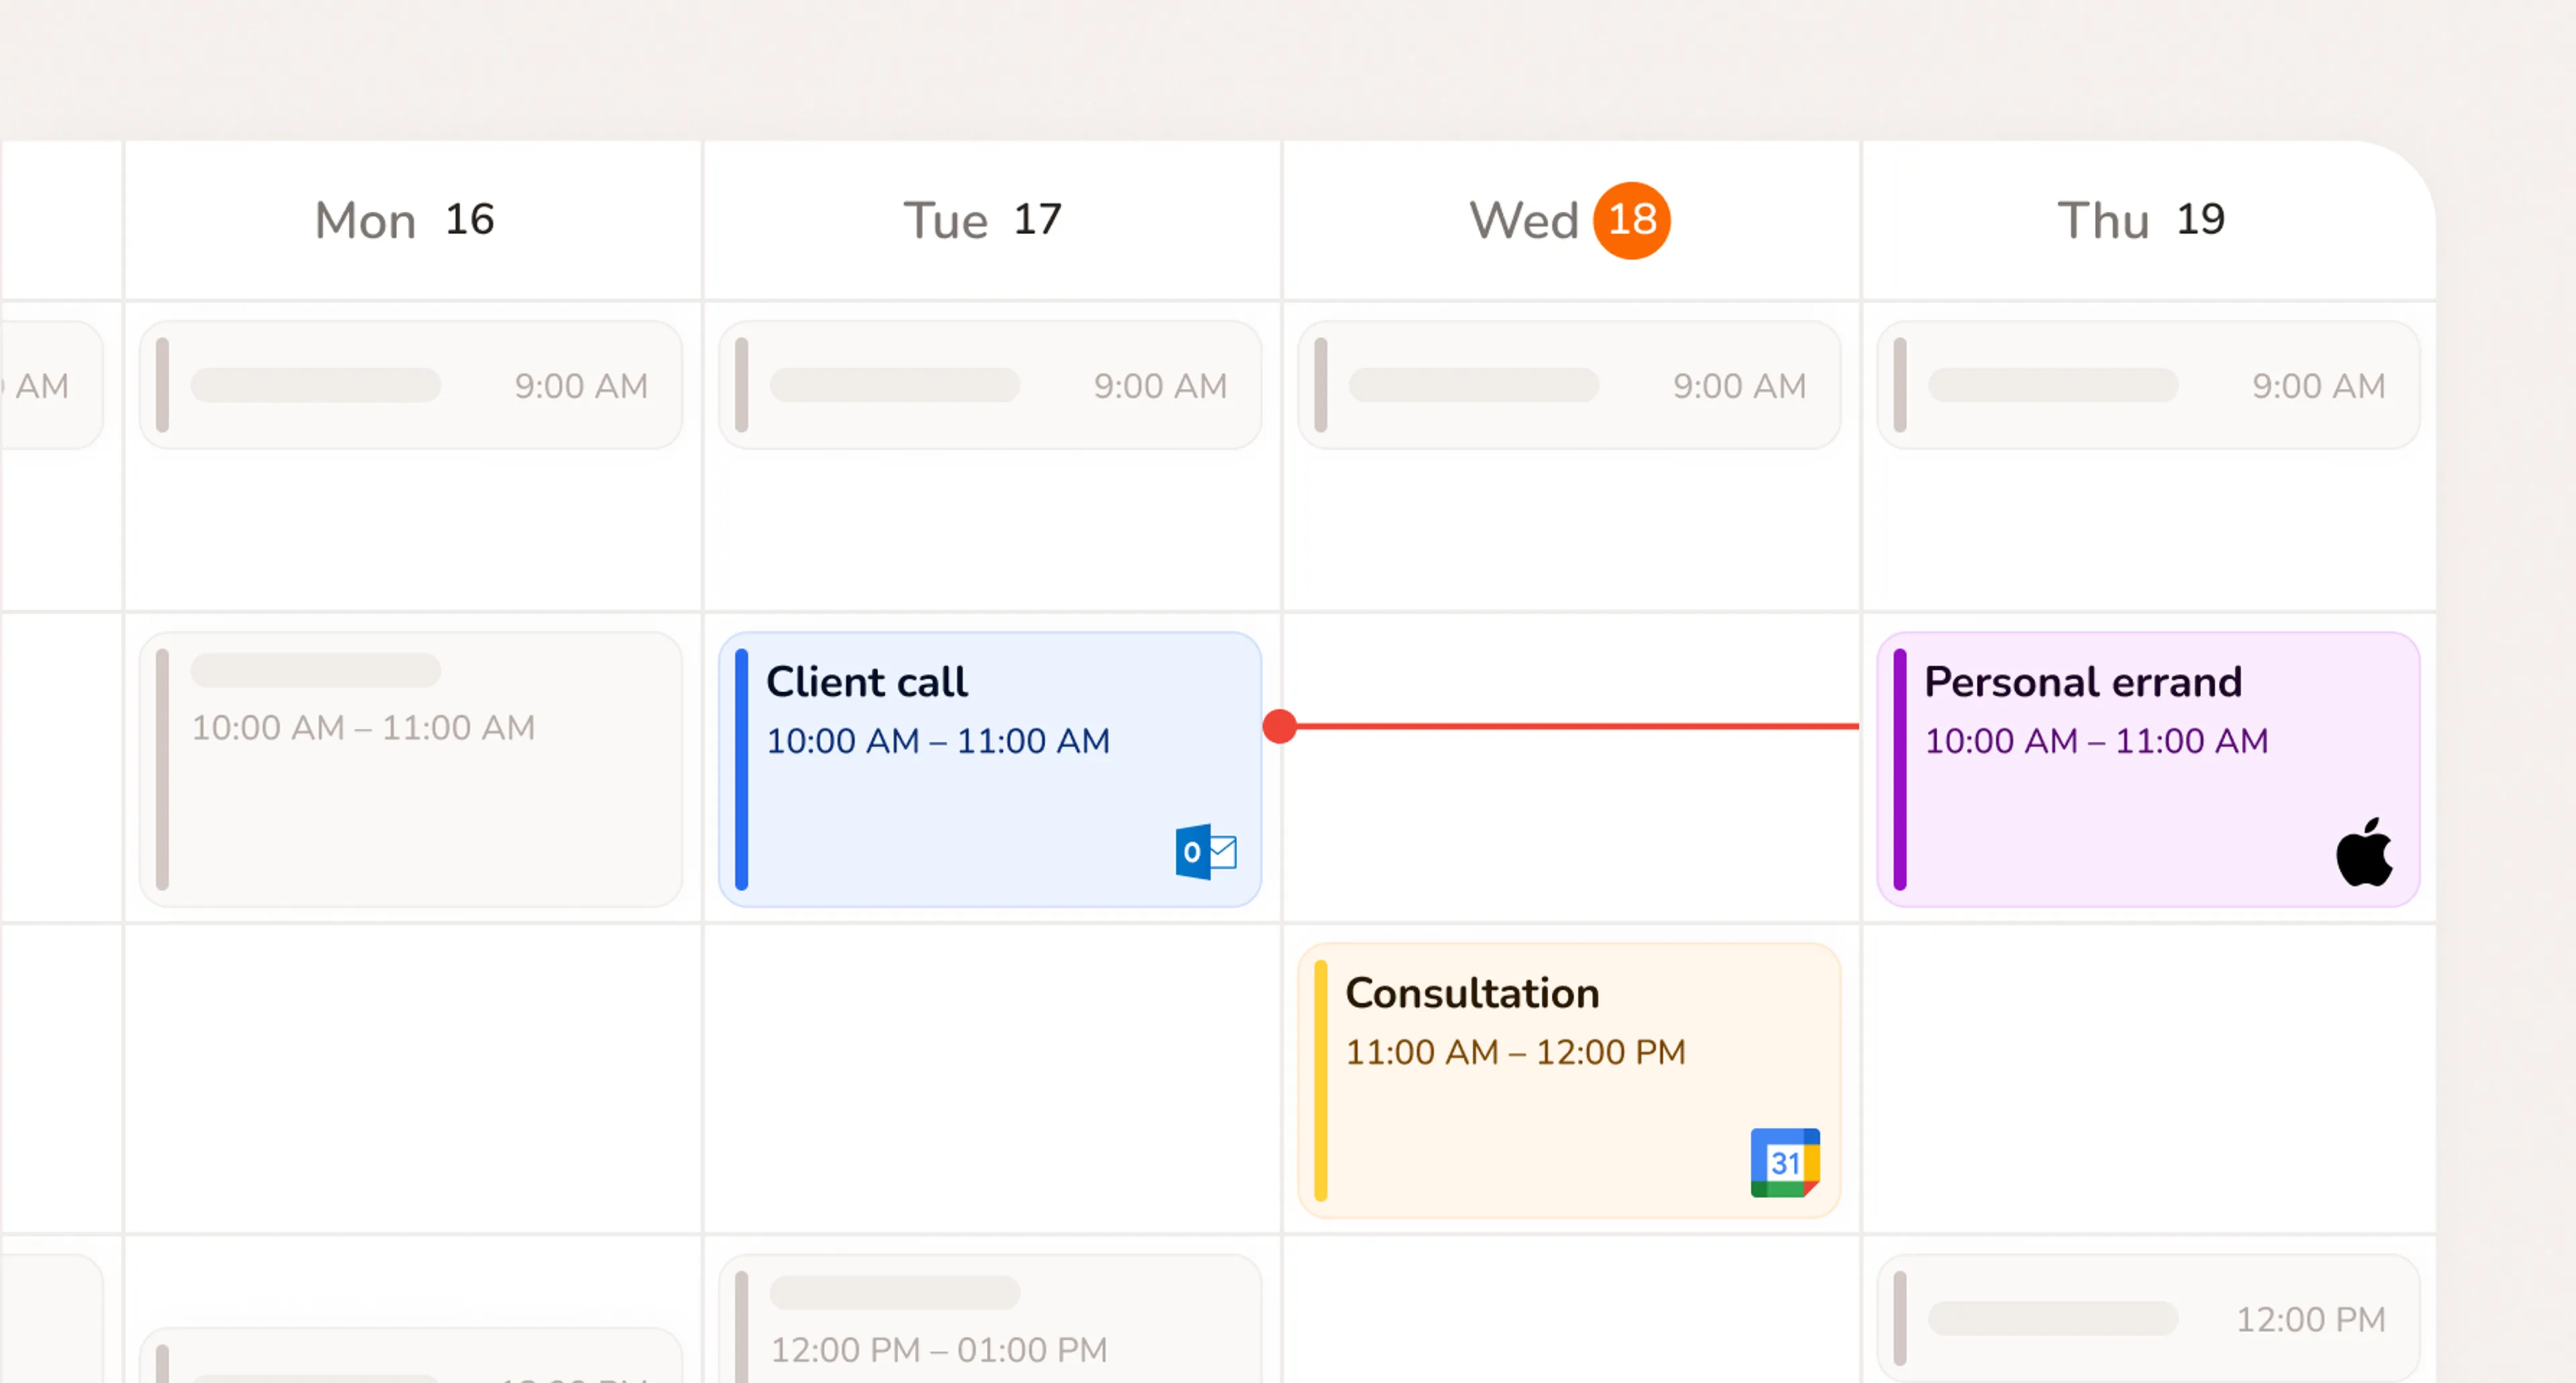Select today's date badge 18
The height and width of the screenshot is (1383, 2576).
point(1632,220)
